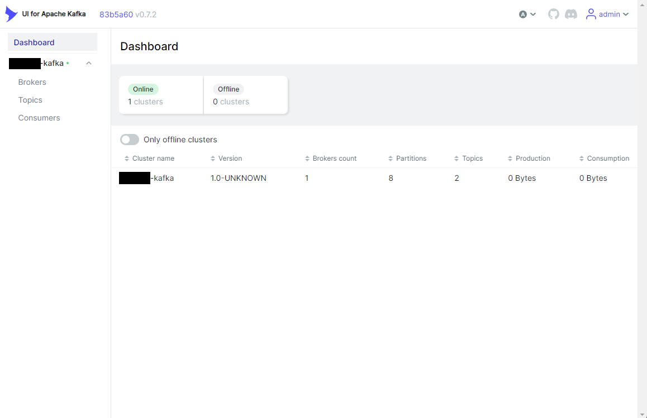Click Production 0 Bytes cell
The image size is (647, 418).
pos(522,178)
